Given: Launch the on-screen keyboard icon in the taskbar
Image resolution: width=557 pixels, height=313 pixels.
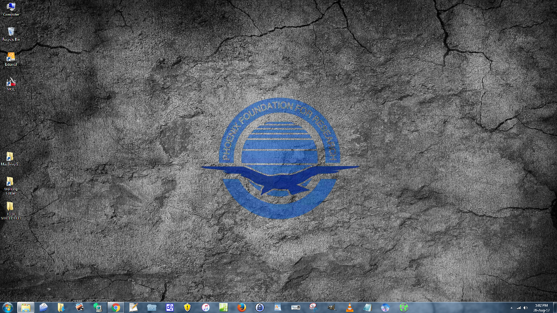Looking at the screenshot, I should pyautogui.click(x=296, y=307).
